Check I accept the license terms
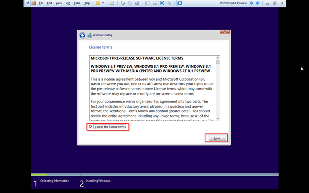Image resolution: width=309 pixels, height=193 pixels. 90,127
